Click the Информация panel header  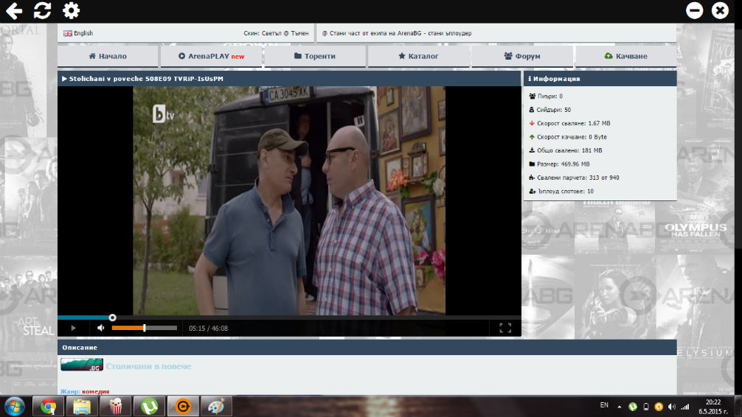point(600,79)
